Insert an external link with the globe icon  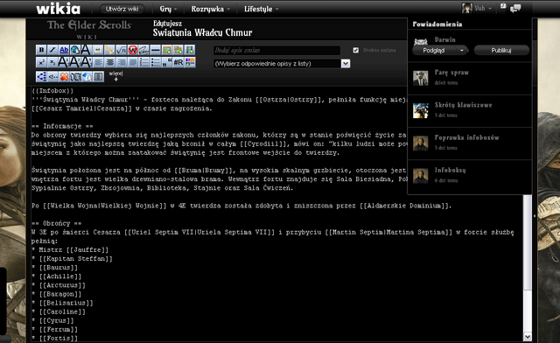[76, 50]
